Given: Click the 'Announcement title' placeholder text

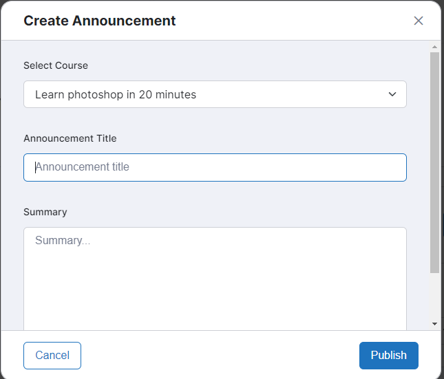Looking at the screenshot, I should click(83, 167).
